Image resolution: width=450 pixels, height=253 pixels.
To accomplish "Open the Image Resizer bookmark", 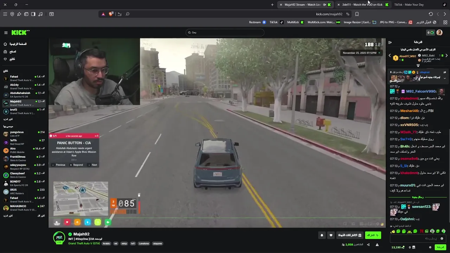I will click(x=360, y=22).
